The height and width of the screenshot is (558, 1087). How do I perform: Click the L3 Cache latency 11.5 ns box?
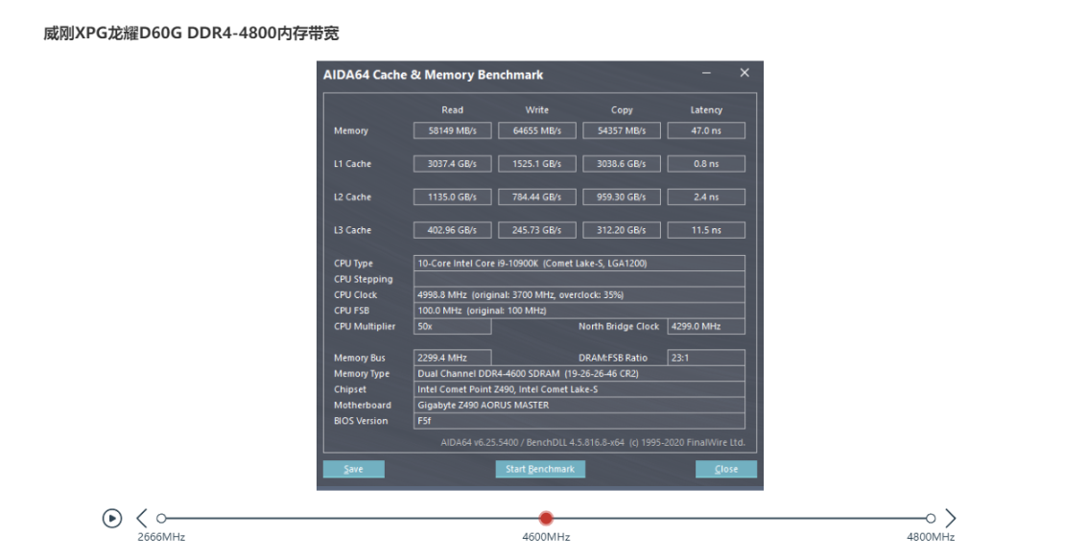[706, 230]
